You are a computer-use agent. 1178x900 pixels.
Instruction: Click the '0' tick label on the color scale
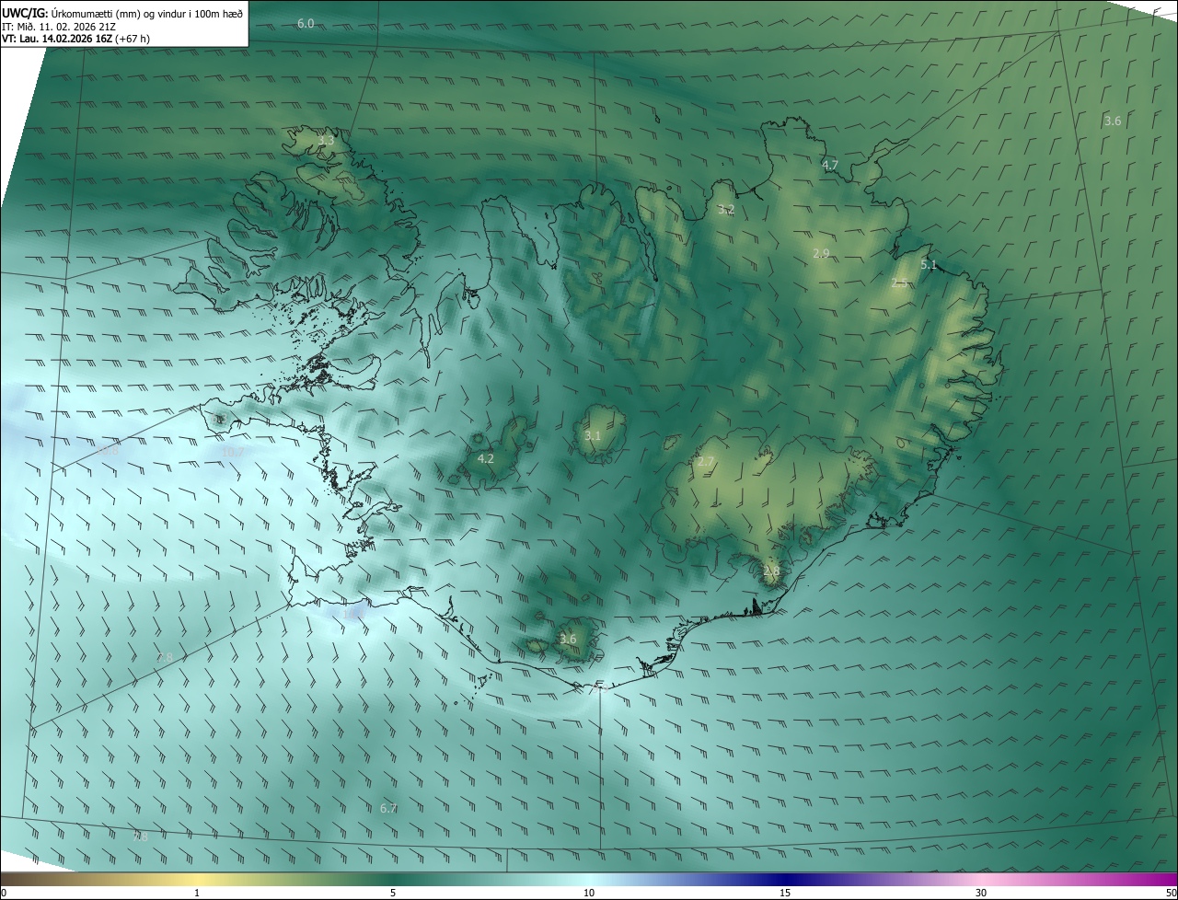4,893
